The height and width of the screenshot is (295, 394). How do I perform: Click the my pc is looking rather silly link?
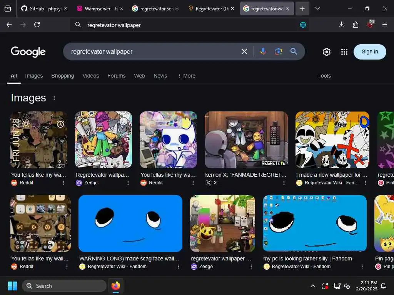click(307, 259)
